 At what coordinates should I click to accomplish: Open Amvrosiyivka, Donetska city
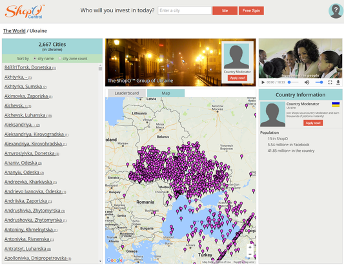(x=32, y=153)
